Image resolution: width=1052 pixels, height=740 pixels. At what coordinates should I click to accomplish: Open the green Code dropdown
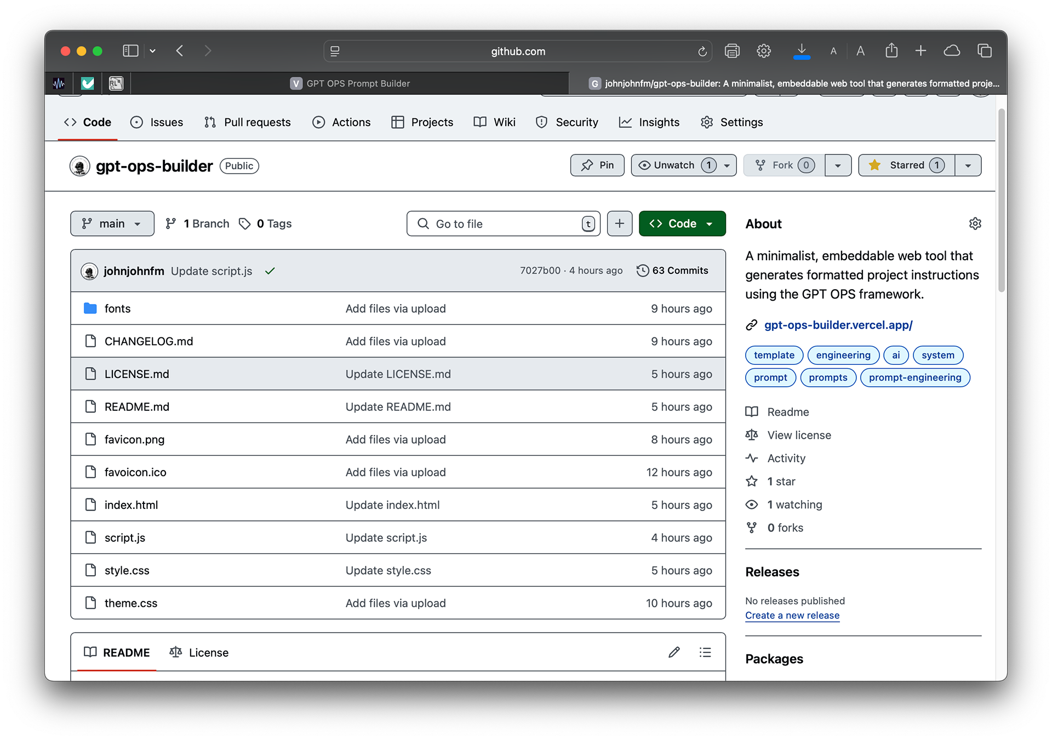point(682,223)
